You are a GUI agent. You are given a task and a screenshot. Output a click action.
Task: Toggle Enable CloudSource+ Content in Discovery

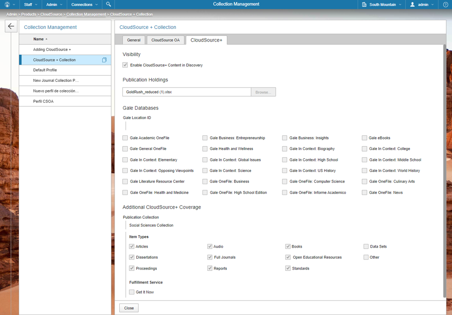point(125,65)
